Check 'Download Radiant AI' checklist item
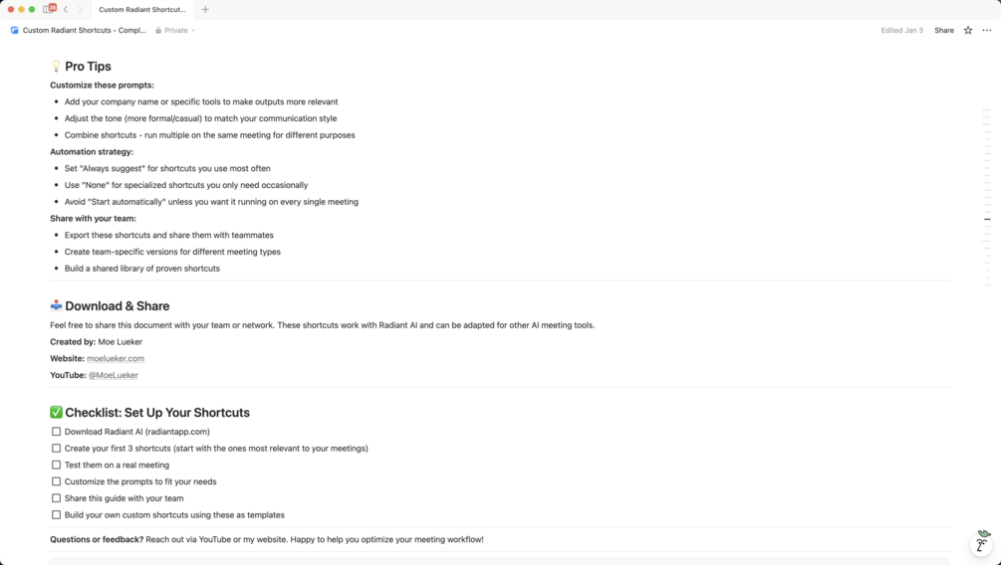Screen dimensions: 1001x565 click(56, 432)
